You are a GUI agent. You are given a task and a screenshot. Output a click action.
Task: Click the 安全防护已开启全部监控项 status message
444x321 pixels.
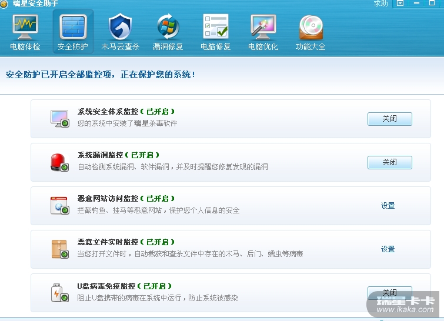point(100,75)
